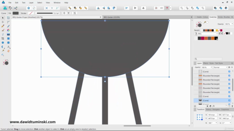Open the Select menu
This screenshot has height=131, width=234.
(39, 3)
